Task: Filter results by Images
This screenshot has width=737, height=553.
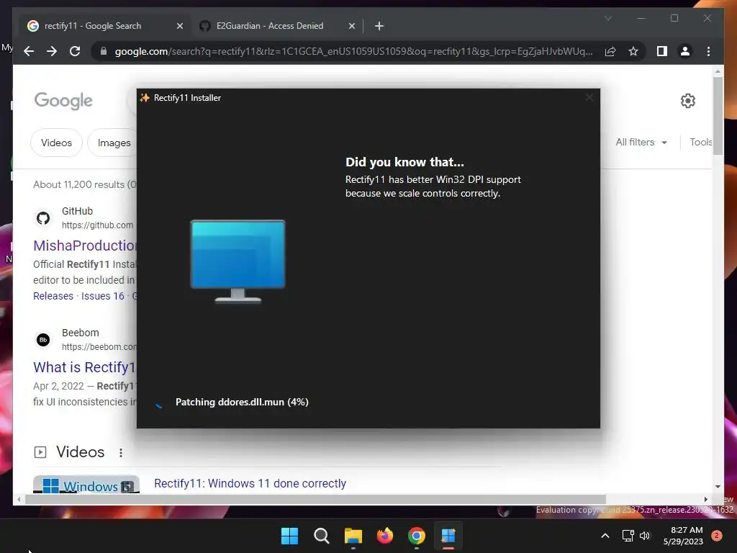Action: tap(114, 143)
